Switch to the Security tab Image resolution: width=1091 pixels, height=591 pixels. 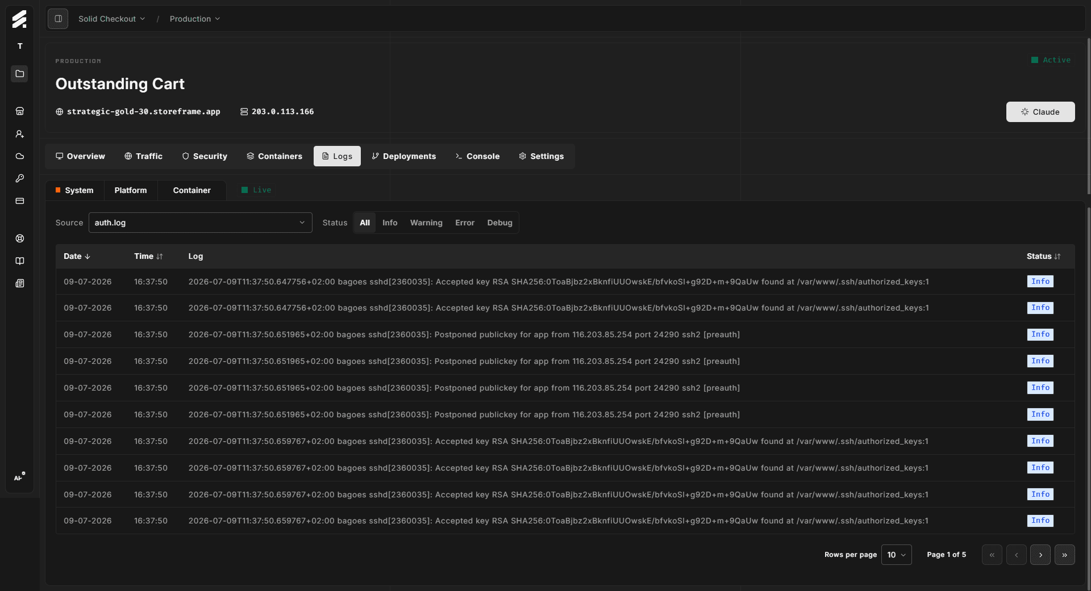tap(205, 156)
